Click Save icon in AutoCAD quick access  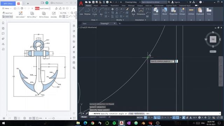pyautogui.click(x=93, y=2)
